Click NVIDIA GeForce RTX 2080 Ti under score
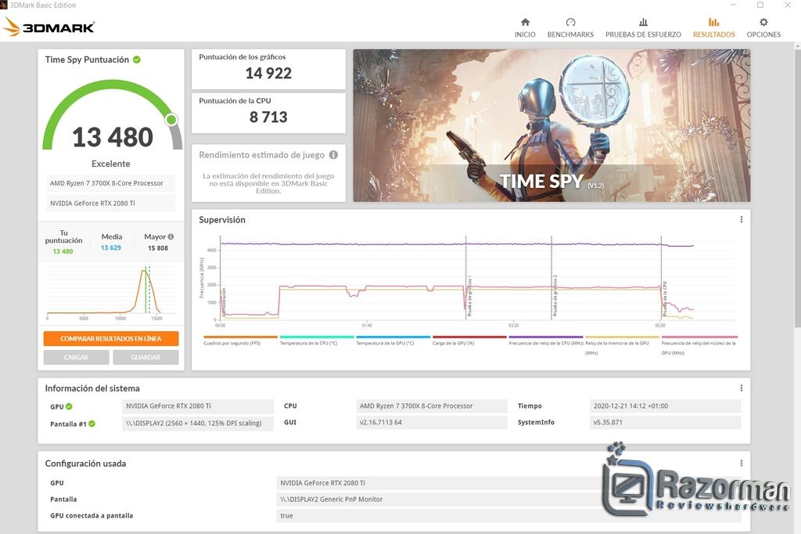The image size is (801, 534). 110,203
